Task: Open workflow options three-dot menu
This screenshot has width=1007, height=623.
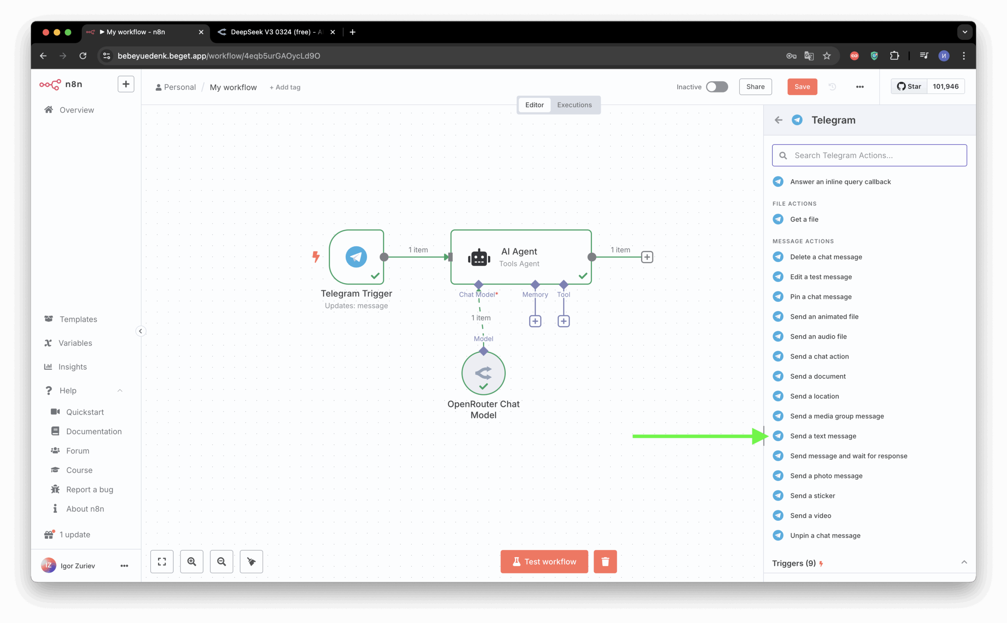Action: (859, 87)
